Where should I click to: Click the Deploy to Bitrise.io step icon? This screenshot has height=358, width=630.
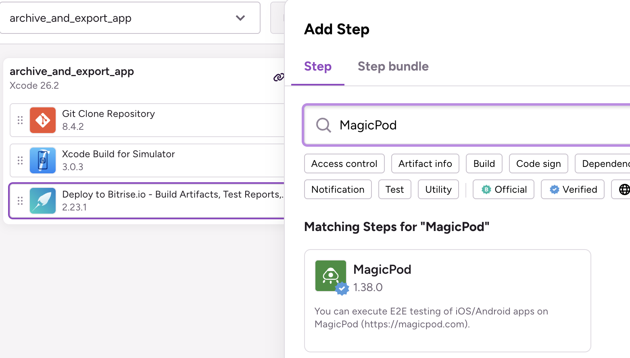(43, 201)
